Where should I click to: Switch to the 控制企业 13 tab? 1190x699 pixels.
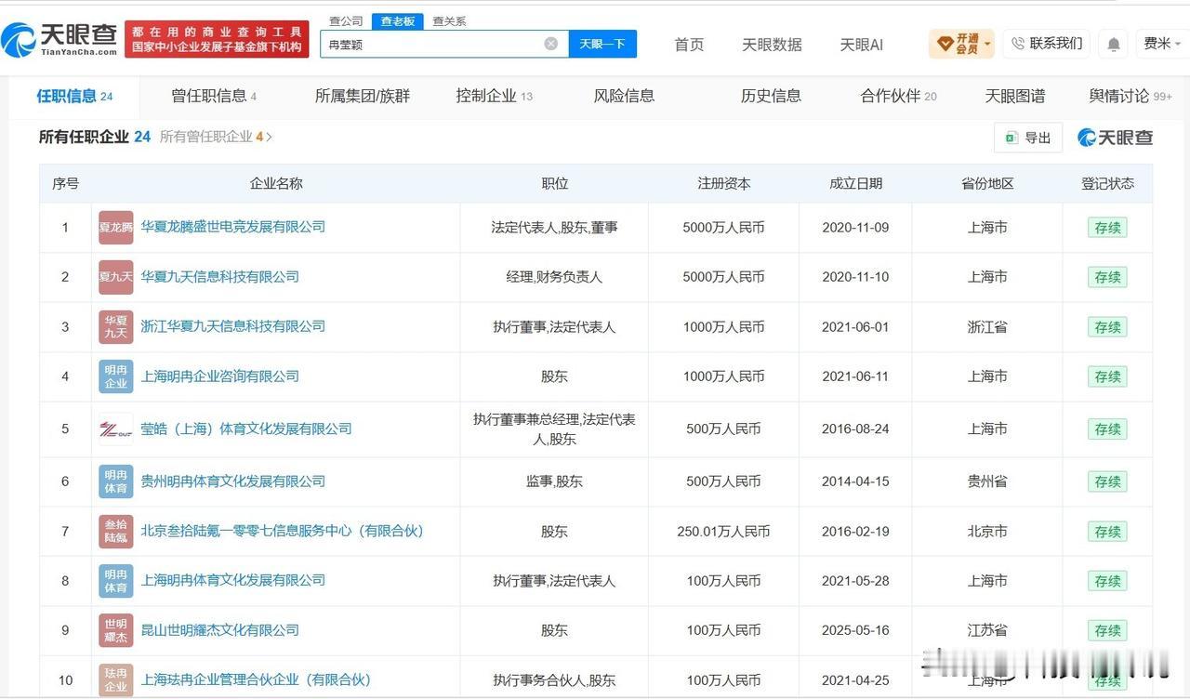pos(494,96)
